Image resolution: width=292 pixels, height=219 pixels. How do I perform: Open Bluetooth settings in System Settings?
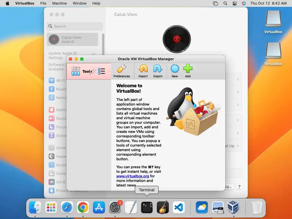pos(57,89)
